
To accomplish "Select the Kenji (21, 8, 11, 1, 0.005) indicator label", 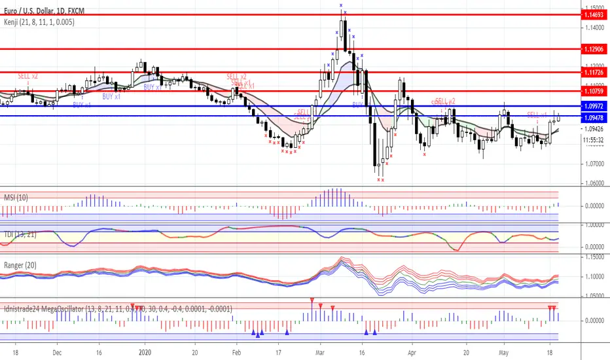I will click(39, 22).
